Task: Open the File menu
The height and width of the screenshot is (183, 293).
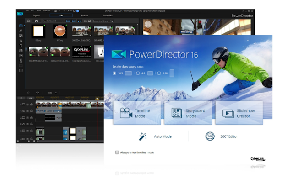Action: 27,11
